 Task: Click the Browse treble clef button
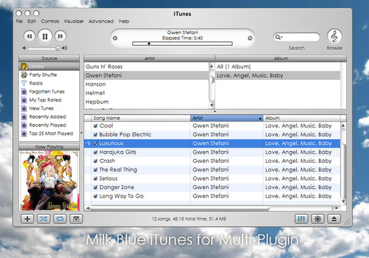(334, 37)
